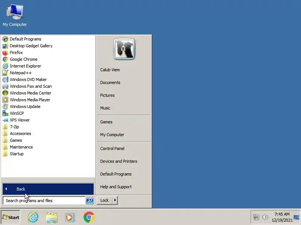Open XPS Viewer icon
The height and width of the screenshot is (225, 301).
pyautogui.click(x=5, y=120)
